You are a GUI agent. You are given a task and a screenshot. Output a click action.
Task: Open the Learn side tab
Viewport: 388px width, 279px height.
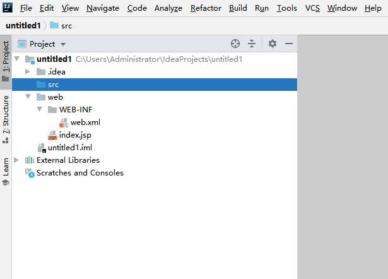pyautogui.click(x=6, y=170)
